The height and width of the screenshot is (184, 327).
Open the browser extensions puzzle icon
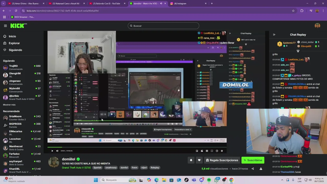(x=302, y=11)
